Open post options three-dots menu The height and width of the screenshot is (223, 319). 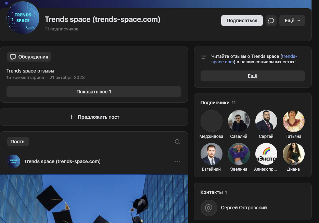(x=177, y=161)
